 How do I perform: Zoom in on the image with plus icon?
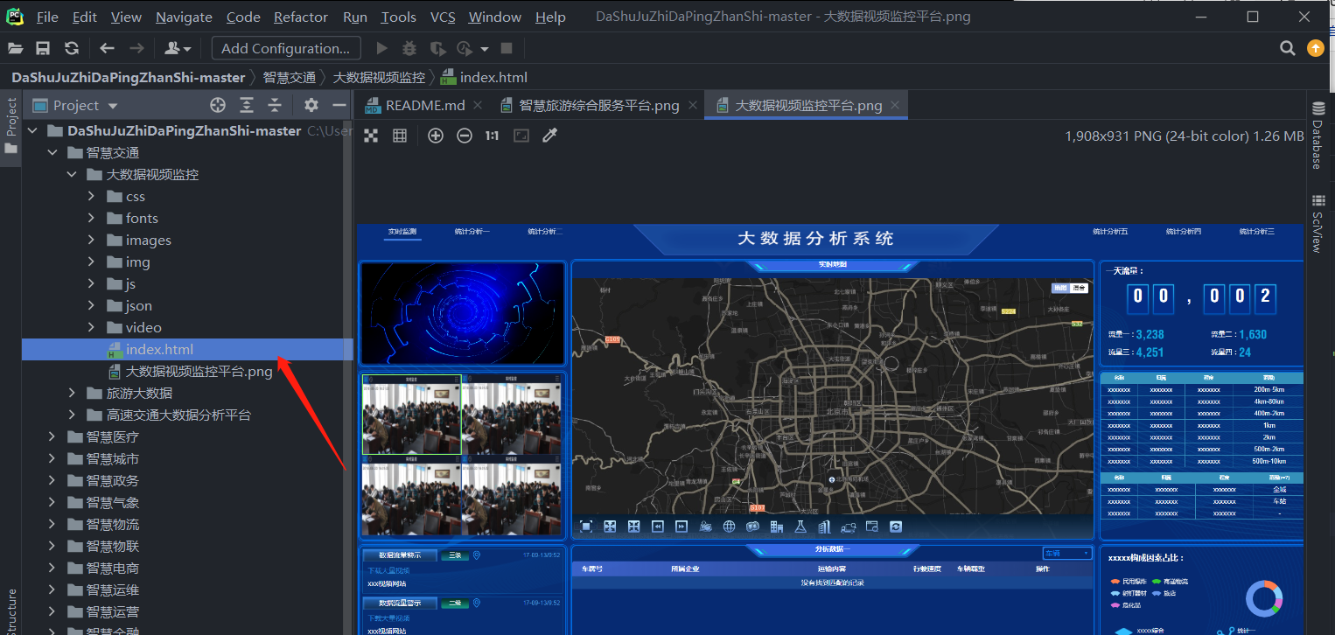click(436, 136)
